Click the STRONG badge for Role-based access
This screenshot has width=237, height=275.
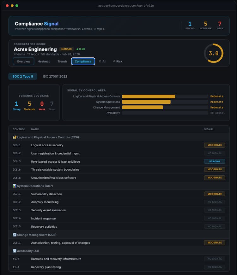pyautogui.click(x=214, y=161)
